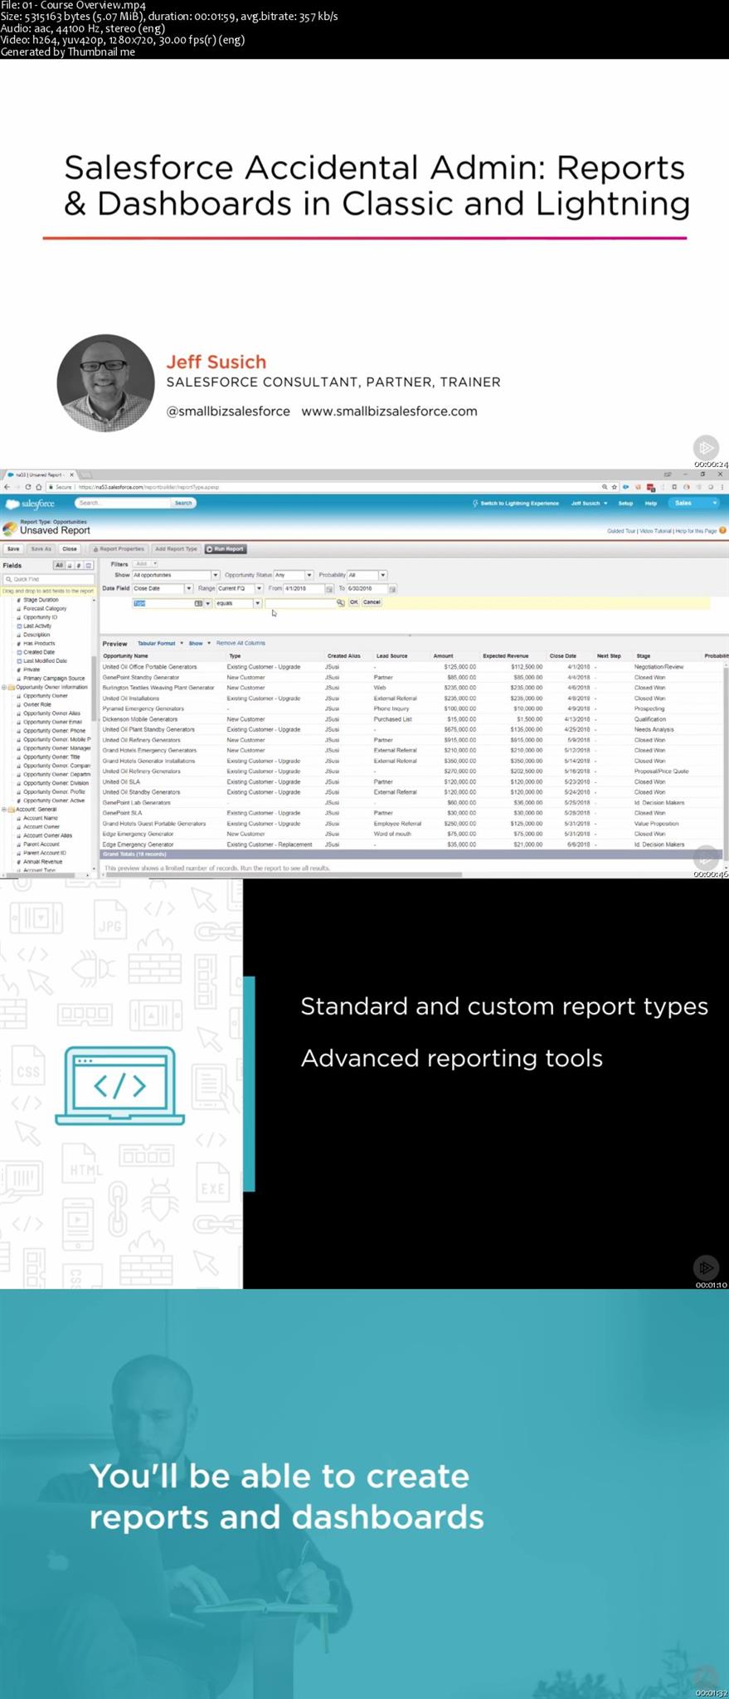Viewport: 729px width, 1699px height.
Task: Toggle the number (#) fields type filter
Action: [x=79, y=565]
